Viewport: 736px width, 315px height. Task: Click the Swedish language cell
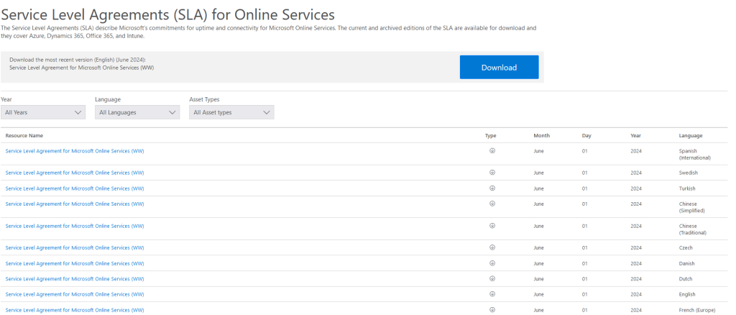click(688, 173)
